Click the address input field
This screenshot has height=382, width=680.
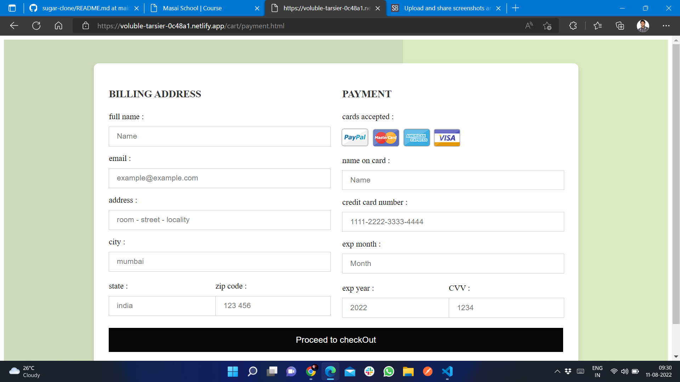(220, 220)
